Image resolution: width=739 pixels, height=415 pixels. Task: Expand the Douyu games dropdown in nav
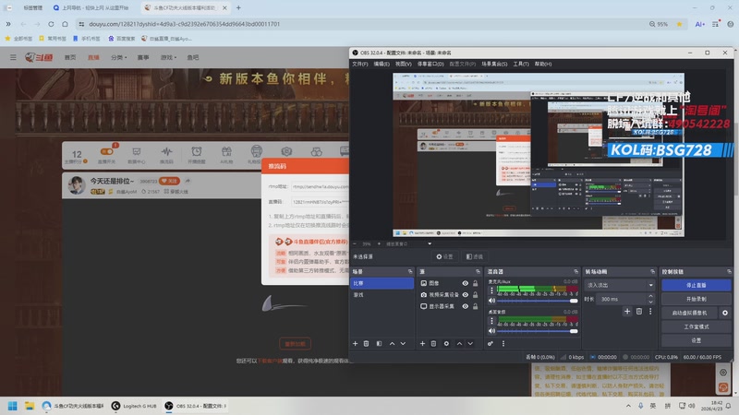[x=168, y=57]
